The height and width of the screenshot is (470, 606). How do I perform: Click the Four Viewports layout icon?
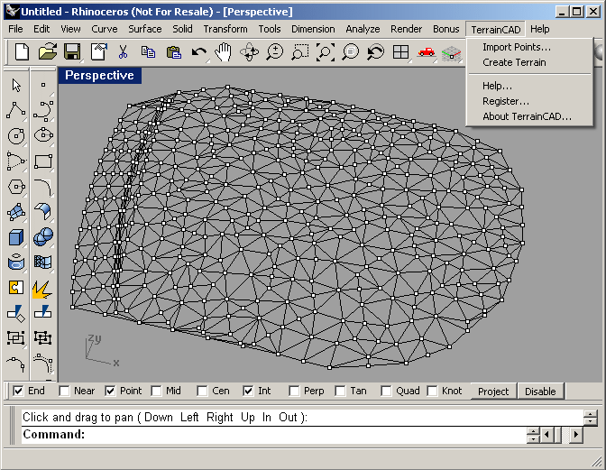click(x=400, y=51)
